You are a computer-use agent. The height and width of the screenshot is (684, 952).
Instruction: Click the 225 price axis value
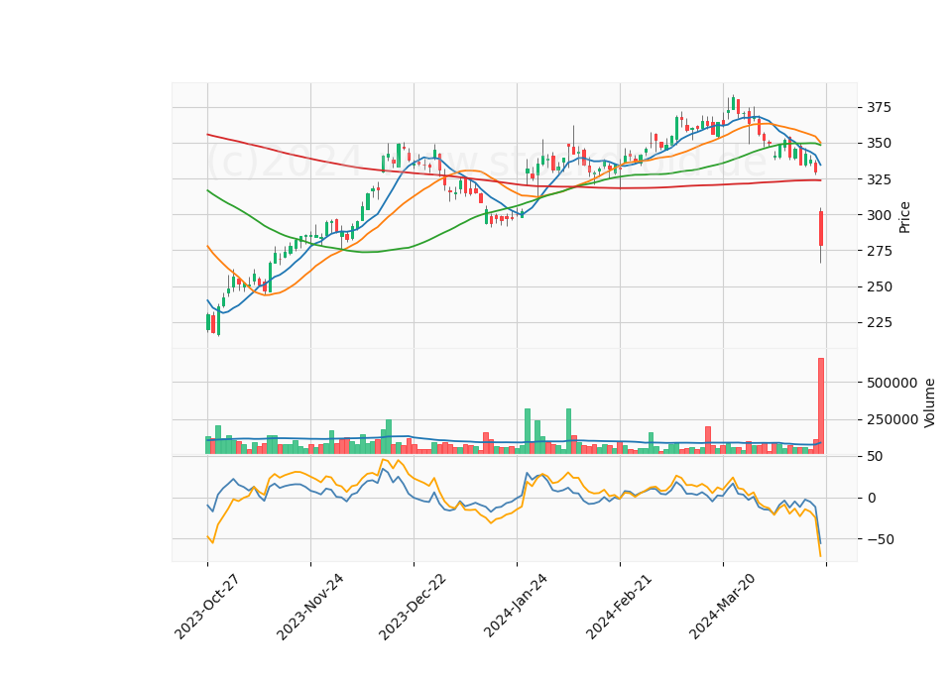[879, 322]
